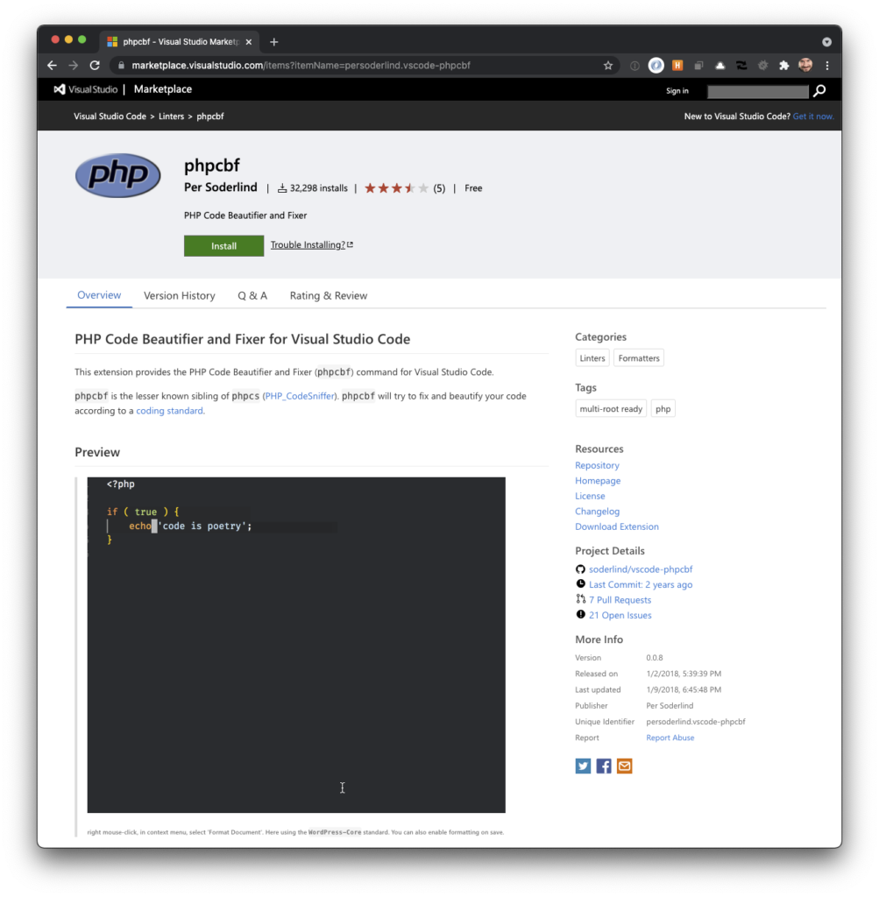
Task: Go back using the browser back arrow
Action: [x=52, y=65]
